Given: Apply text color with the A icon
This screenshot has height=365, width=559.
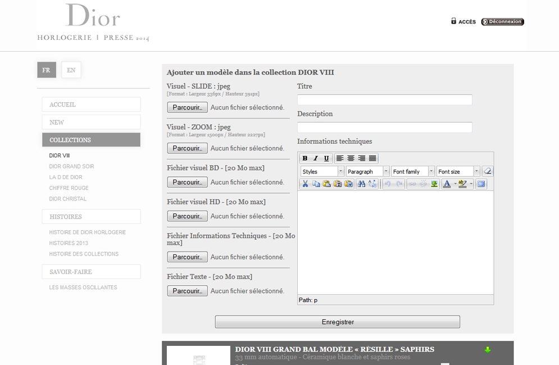Looking at the screenshot, I should coord(447,184).
